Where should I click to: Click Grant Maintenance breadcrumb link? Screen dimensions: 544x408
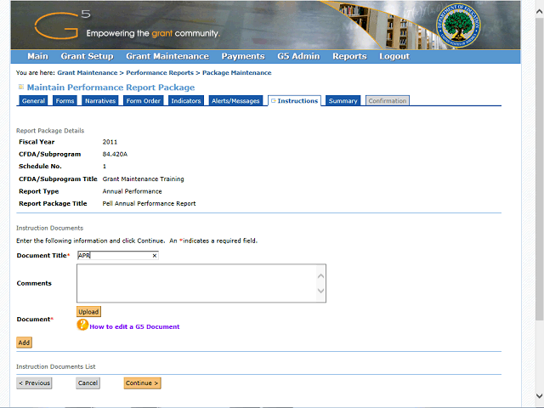pos(88,73)
